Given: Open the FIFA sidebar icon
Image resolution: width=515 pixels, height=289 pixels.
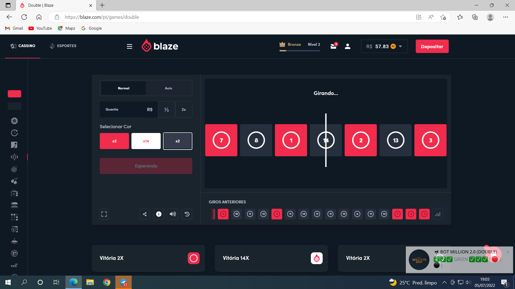Looking at the screenshot, I should pos(14,265).
